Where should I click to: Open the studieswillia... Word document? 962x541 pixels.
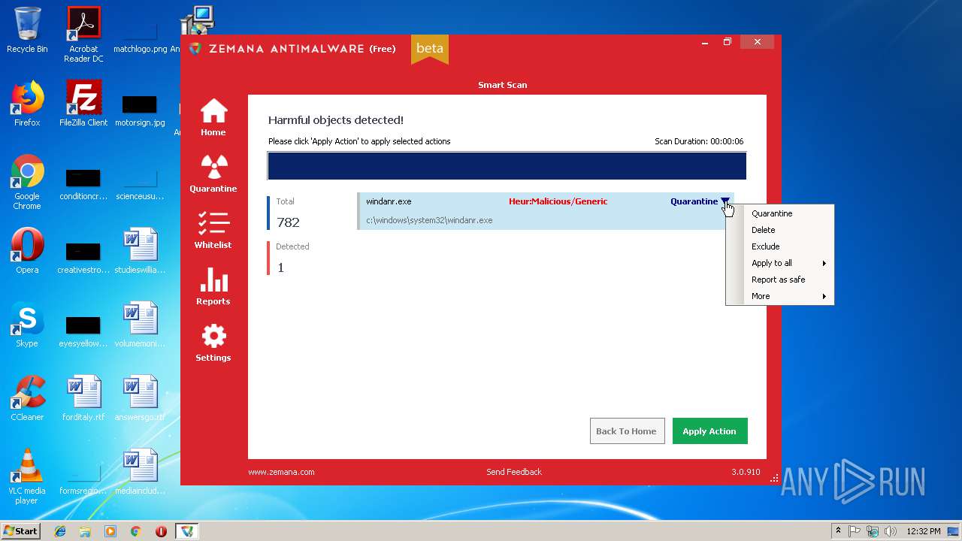(140, 251)
